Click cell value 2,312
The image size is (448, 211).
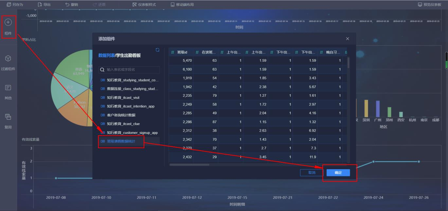pyautogui.click(x=187, y=131)
